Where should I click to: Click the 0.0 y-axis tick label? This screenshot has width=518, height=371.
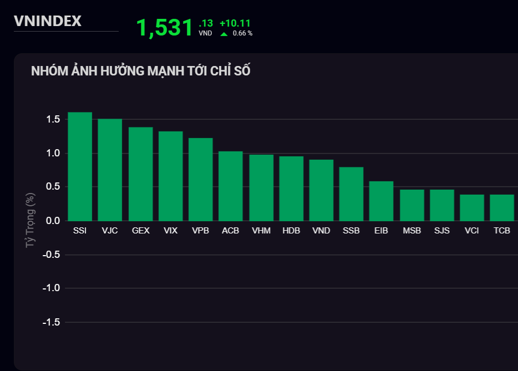53,221
